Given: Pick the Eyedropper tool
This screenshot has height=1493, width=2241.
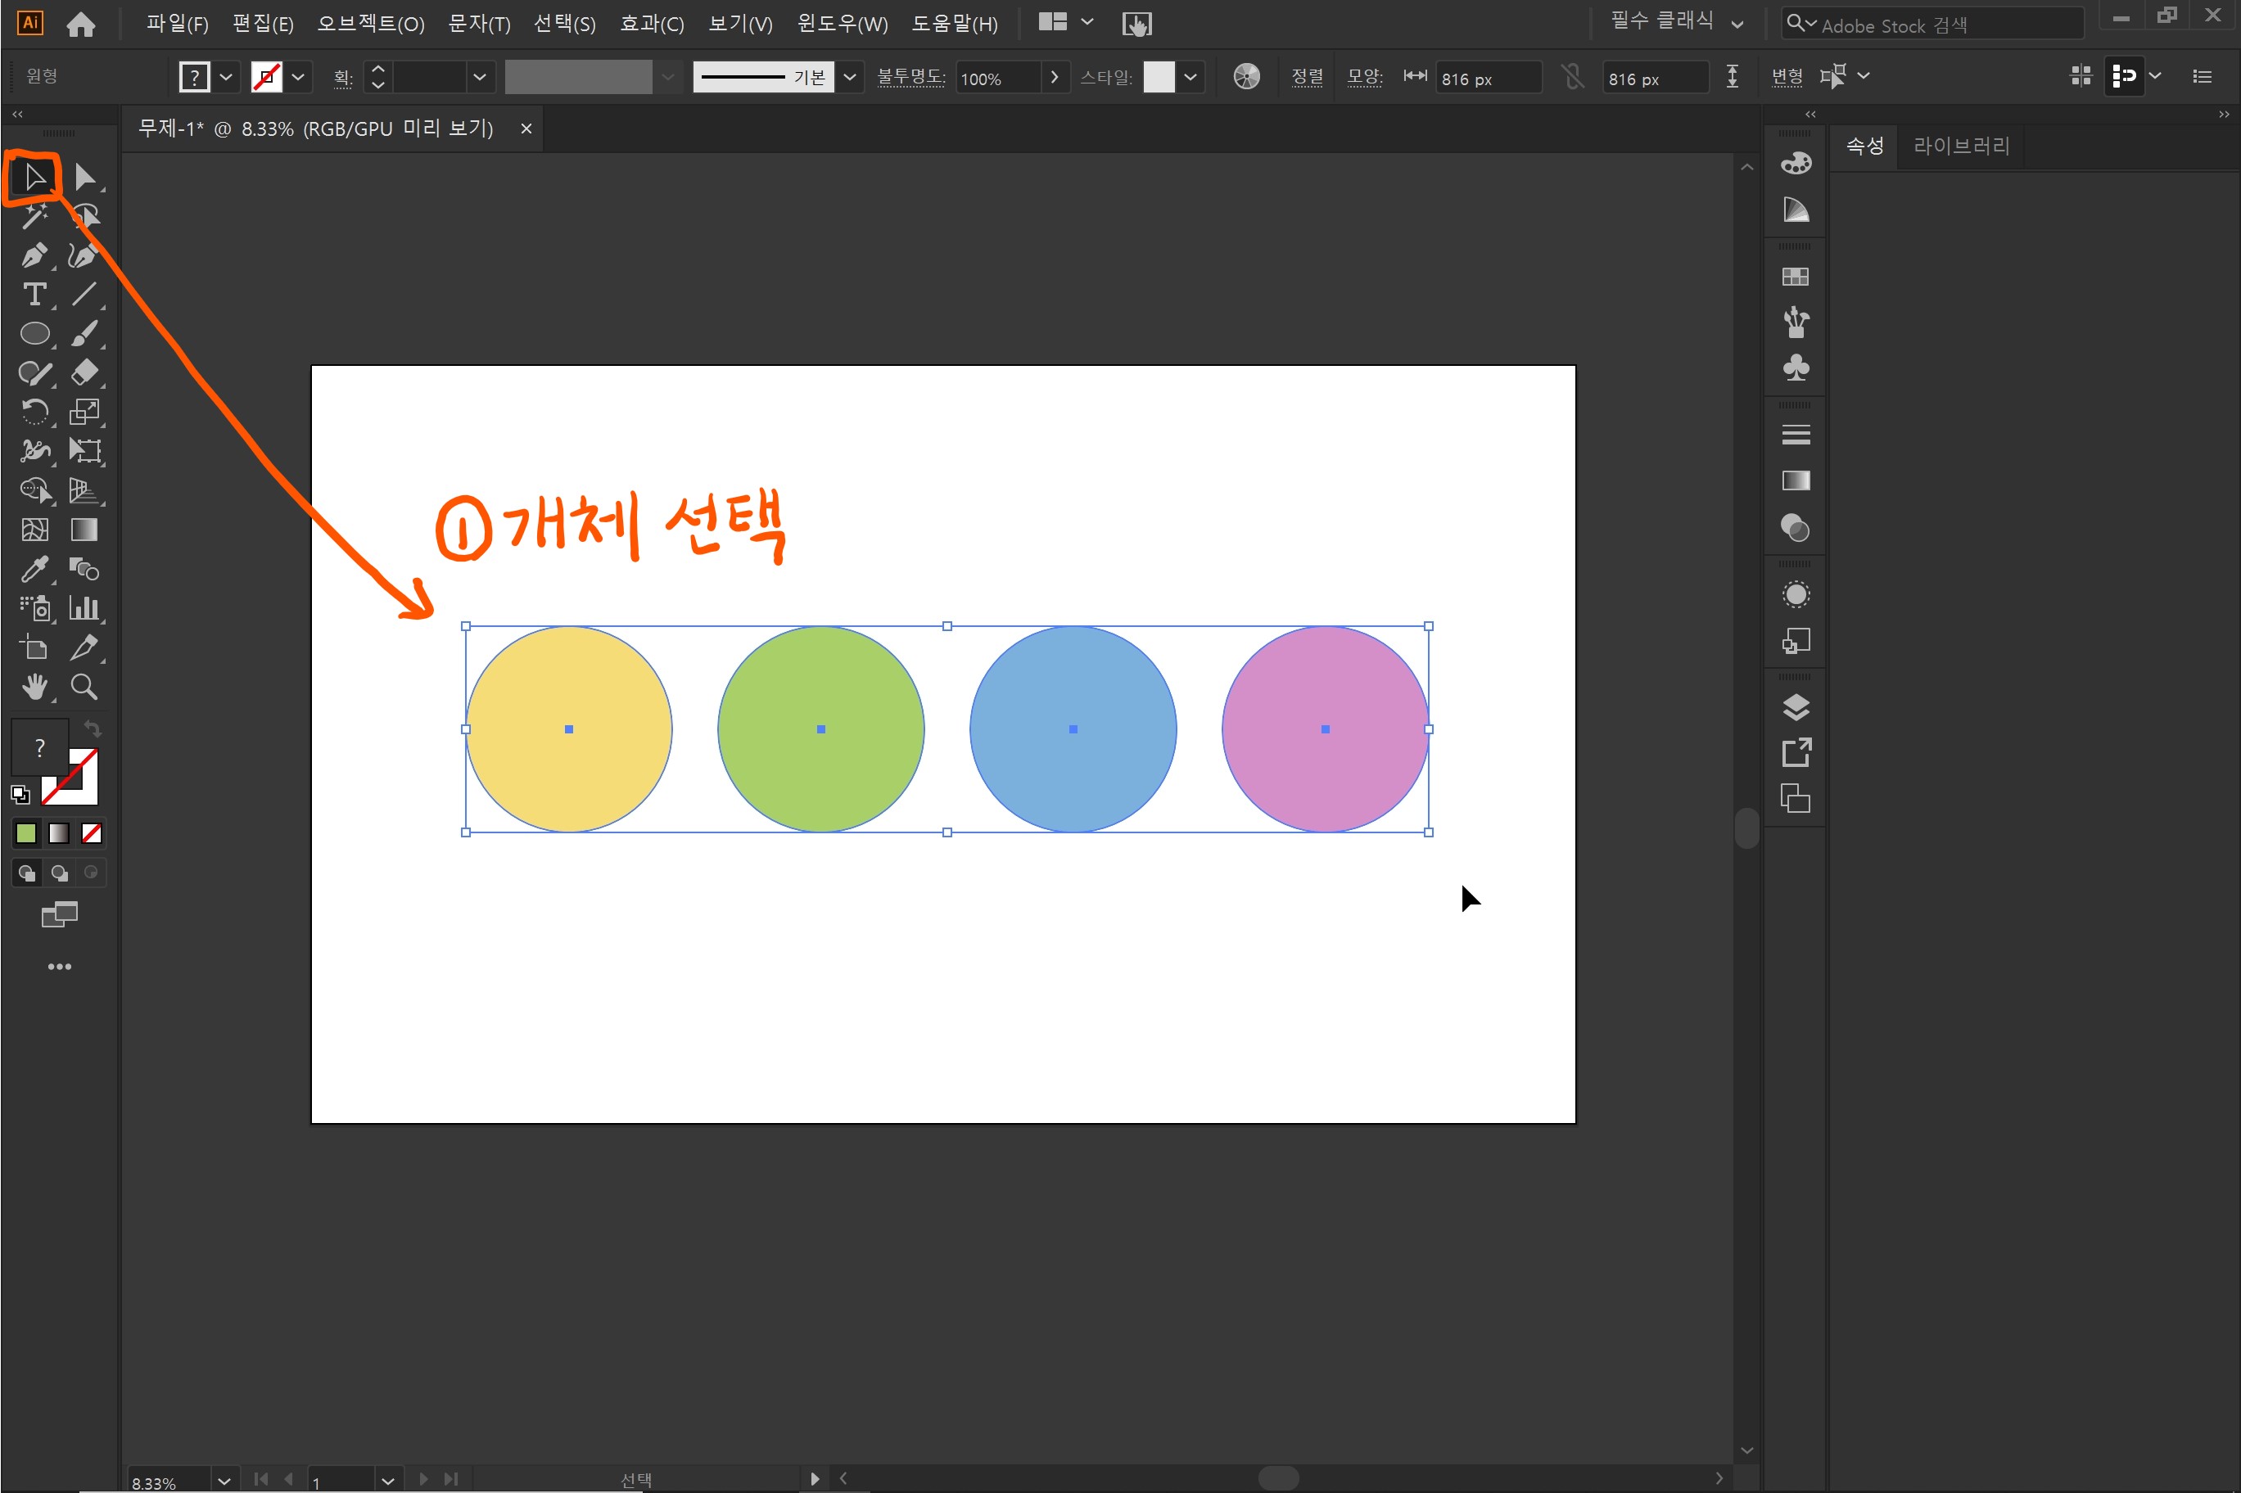Looking at the screenshot, I should click(x=34, y=570).
